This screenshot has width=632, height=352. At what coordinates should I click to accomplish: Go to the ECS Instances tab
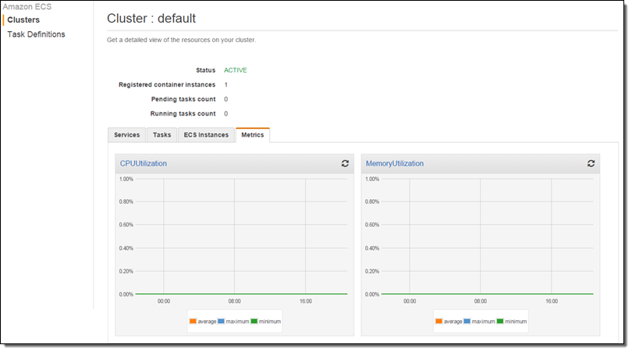pos(206,135)
